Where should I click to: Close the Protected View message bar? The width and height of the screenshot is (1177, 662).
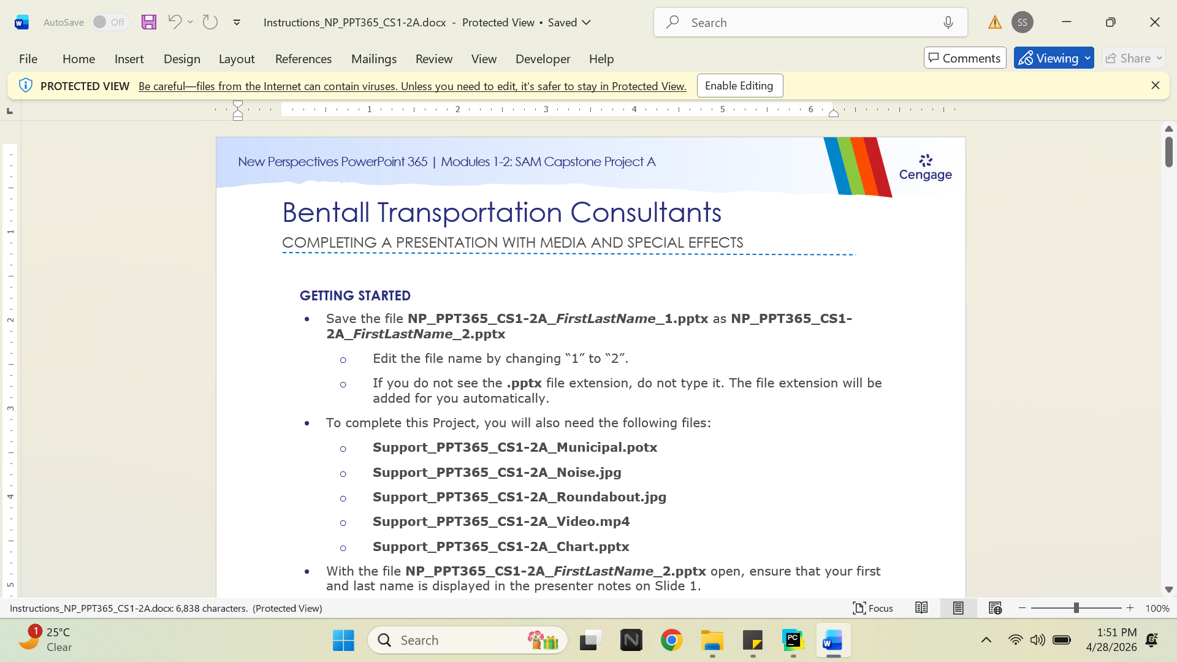pyautogui.click(x=1156, y=86)
